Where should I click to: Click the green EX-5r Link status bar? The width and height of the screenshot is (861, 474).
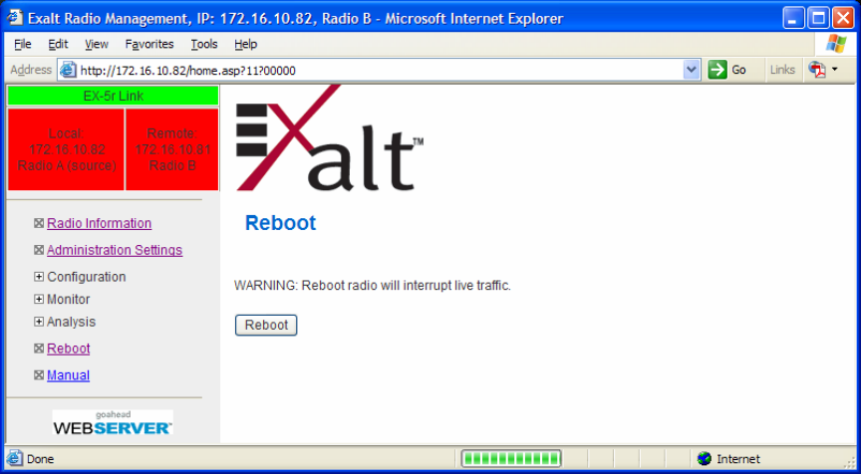pyautogui.click(x=114, y=96)
